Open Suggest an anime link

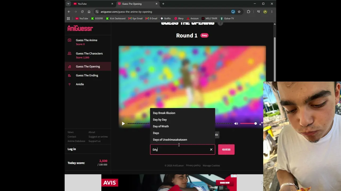point(98,137)
